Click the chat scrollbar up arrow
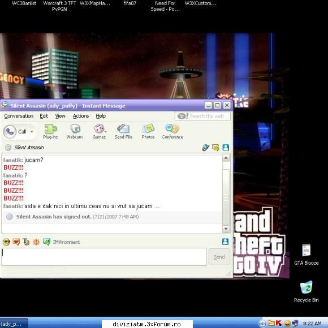Screen dimensions: 328x328 [x=226, y=158]
